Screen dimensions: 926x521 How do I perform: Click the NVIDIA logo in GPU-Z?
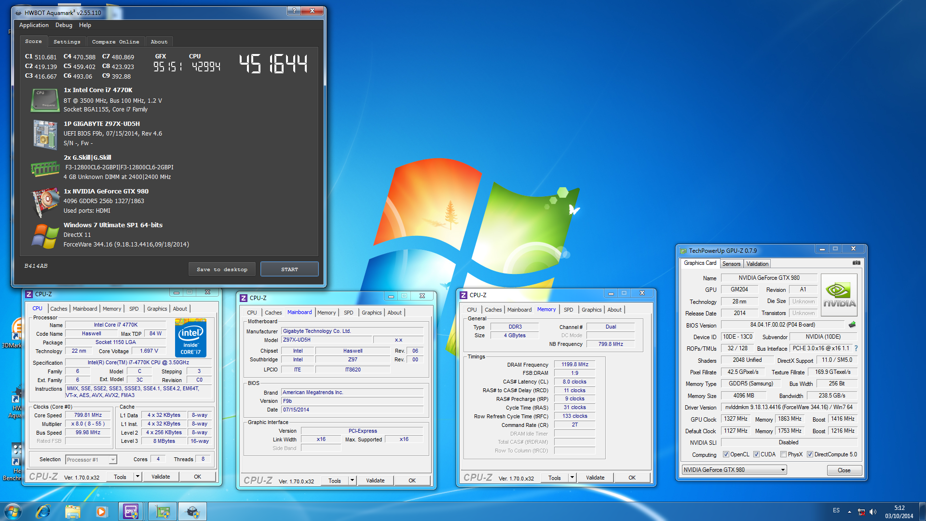[x=839, y=295]
